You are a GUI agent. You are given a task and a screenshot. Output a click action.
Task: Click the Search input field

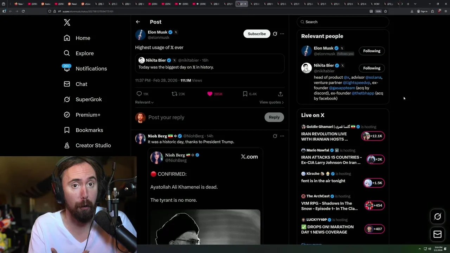click(343, 22)
